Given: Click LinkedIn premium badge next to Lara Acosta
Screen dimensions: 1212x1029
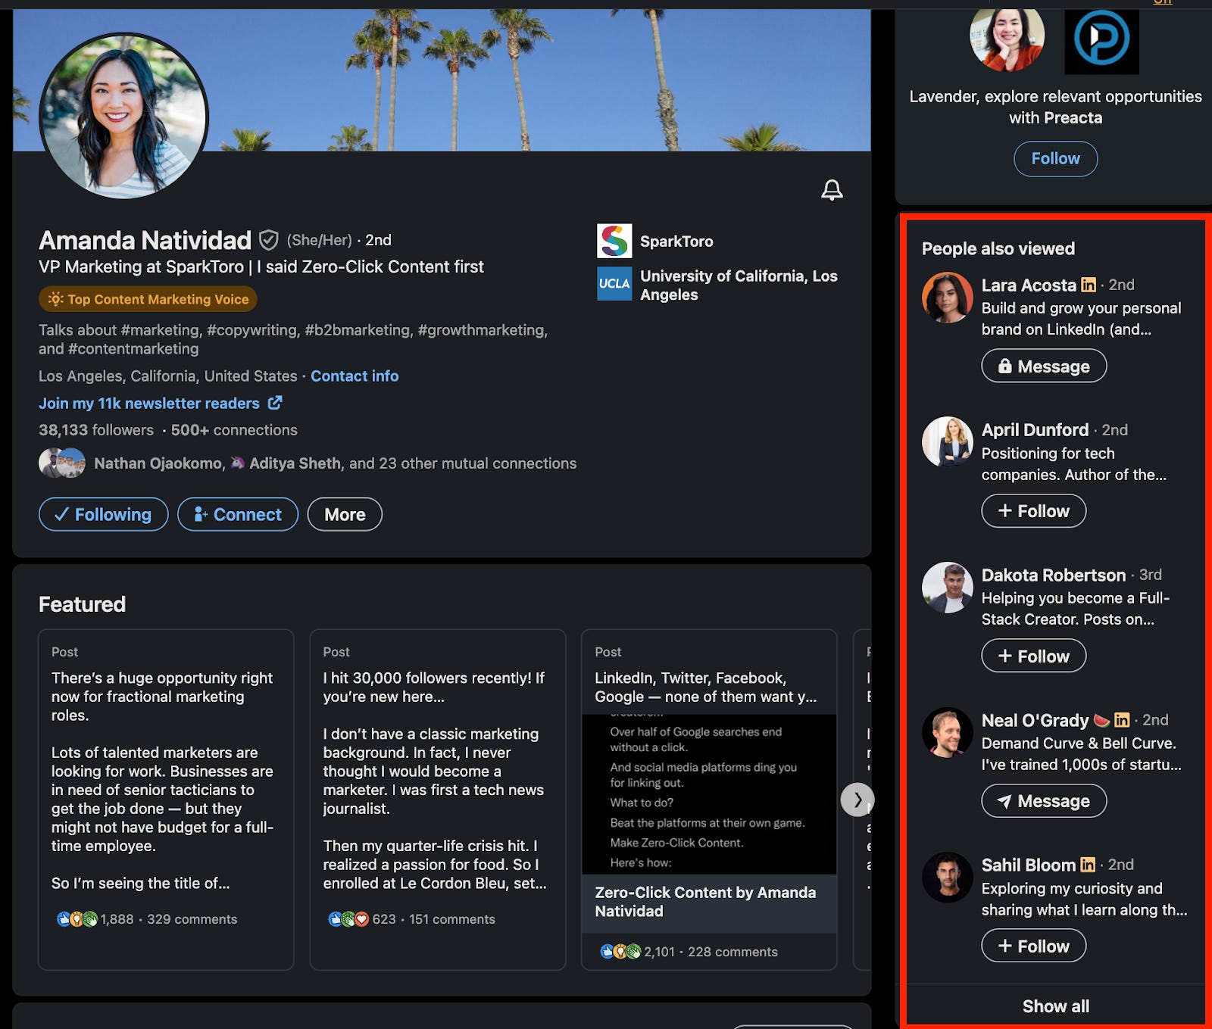Looking at the screenshot, I should coord(1089,285).
